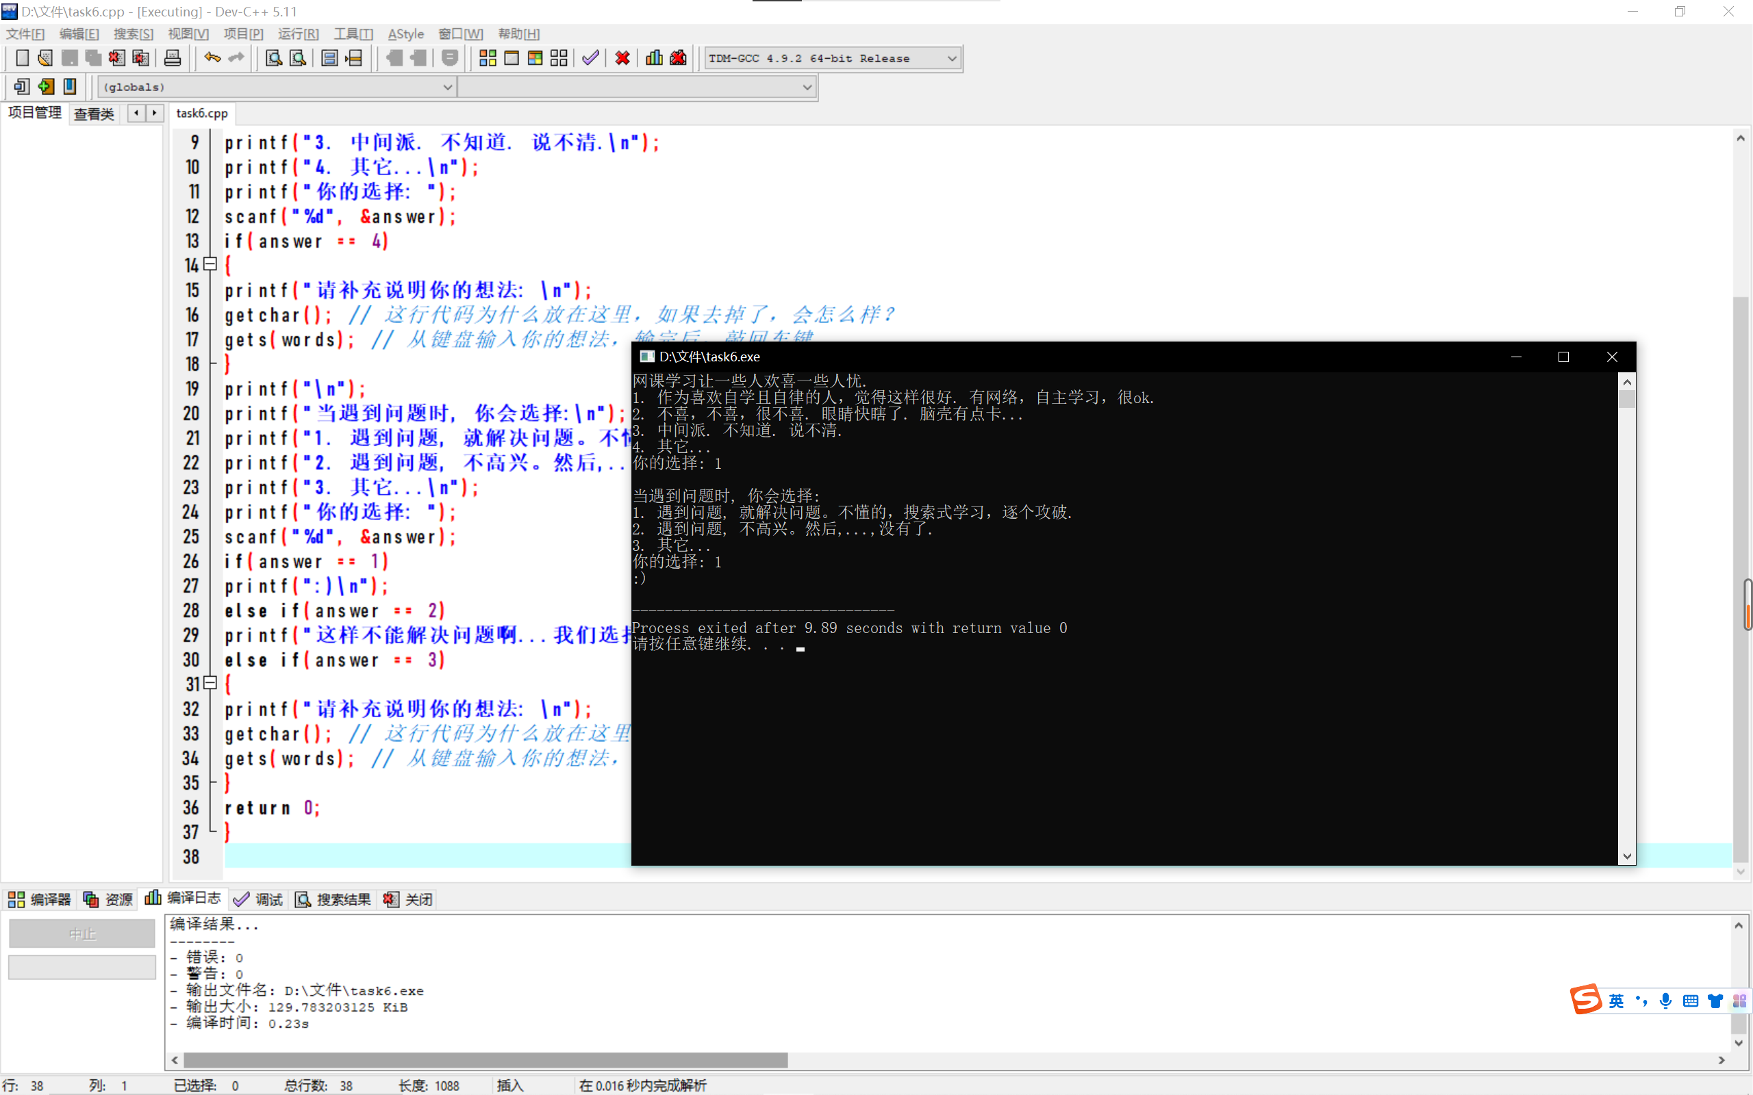Click the New file toolbar icon
1753x1095 pixels.
tap(22, 58)
